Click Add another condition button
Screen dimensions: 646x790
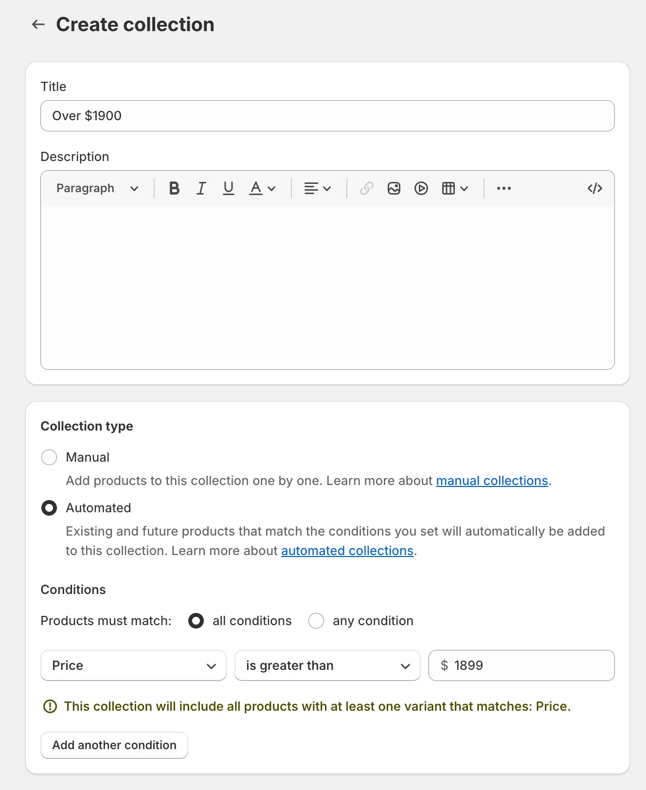point(114,745)
